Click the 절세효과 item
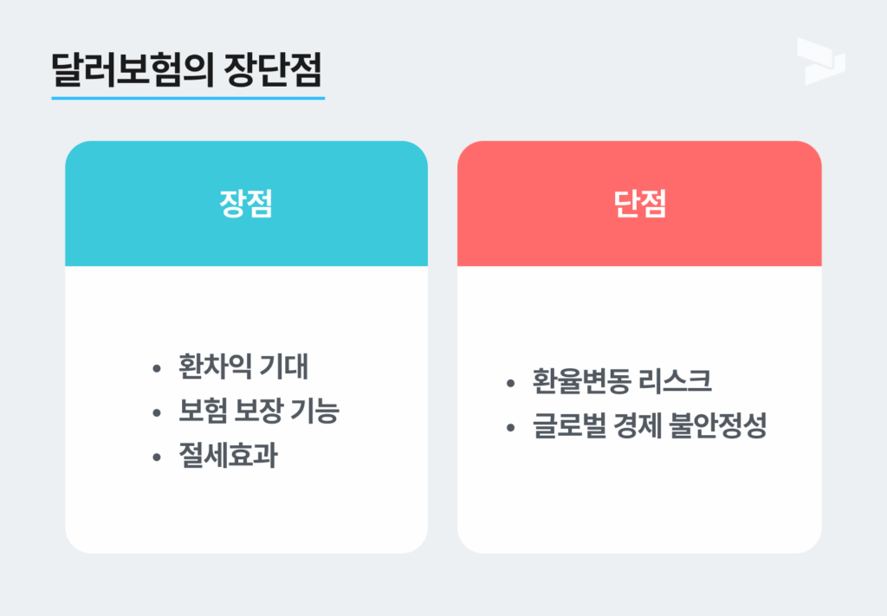Viewport: 887px width, 616px height. 228,456
